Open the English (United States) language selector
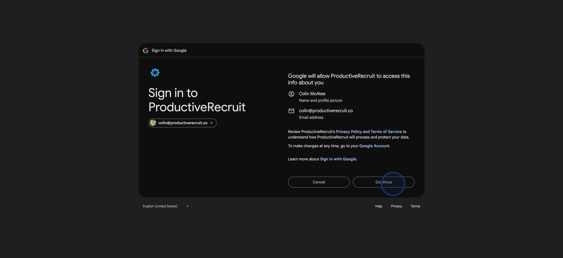Image resolution: width=563 pixels, height=258 pixels. click(160, 206)
